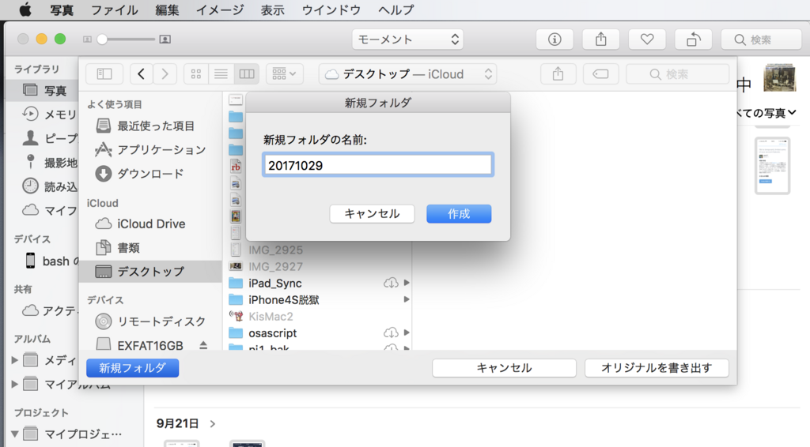Open the 9月21日 moment chevron

(213, 424)
